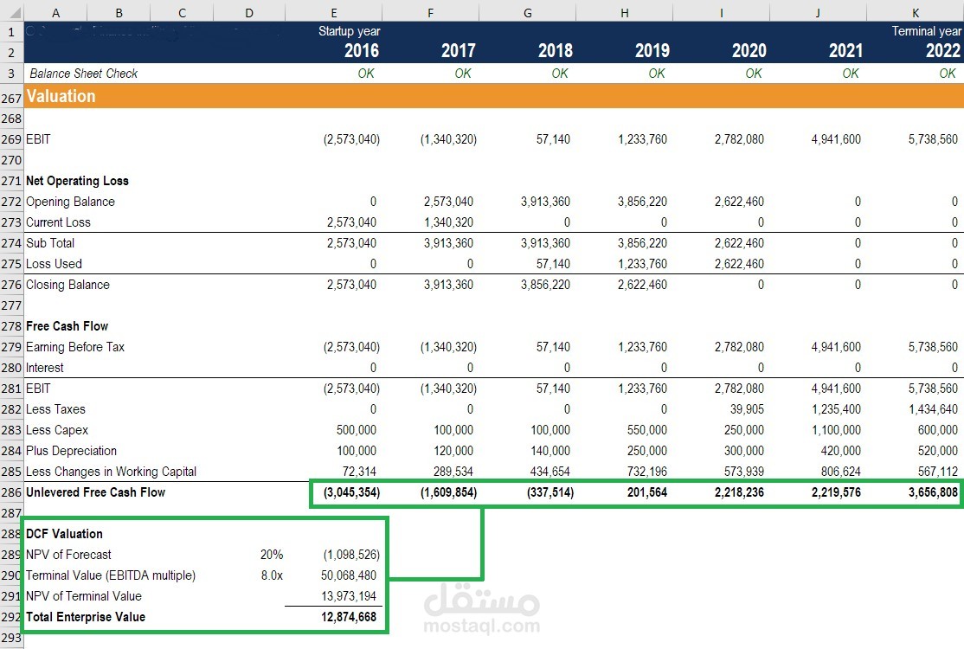Click the Balance Sheet Check label

point(84,74)
